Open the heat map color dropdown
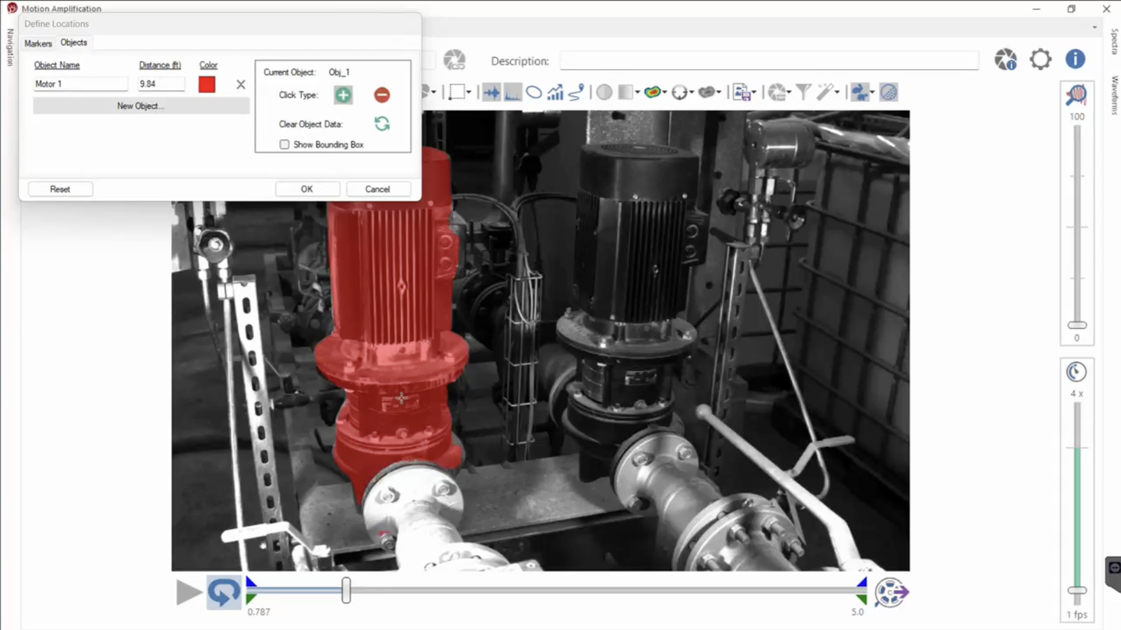 click(665, 93)
